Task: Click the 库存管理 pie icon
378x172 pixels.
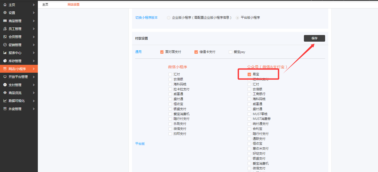Action: point(5,61)
